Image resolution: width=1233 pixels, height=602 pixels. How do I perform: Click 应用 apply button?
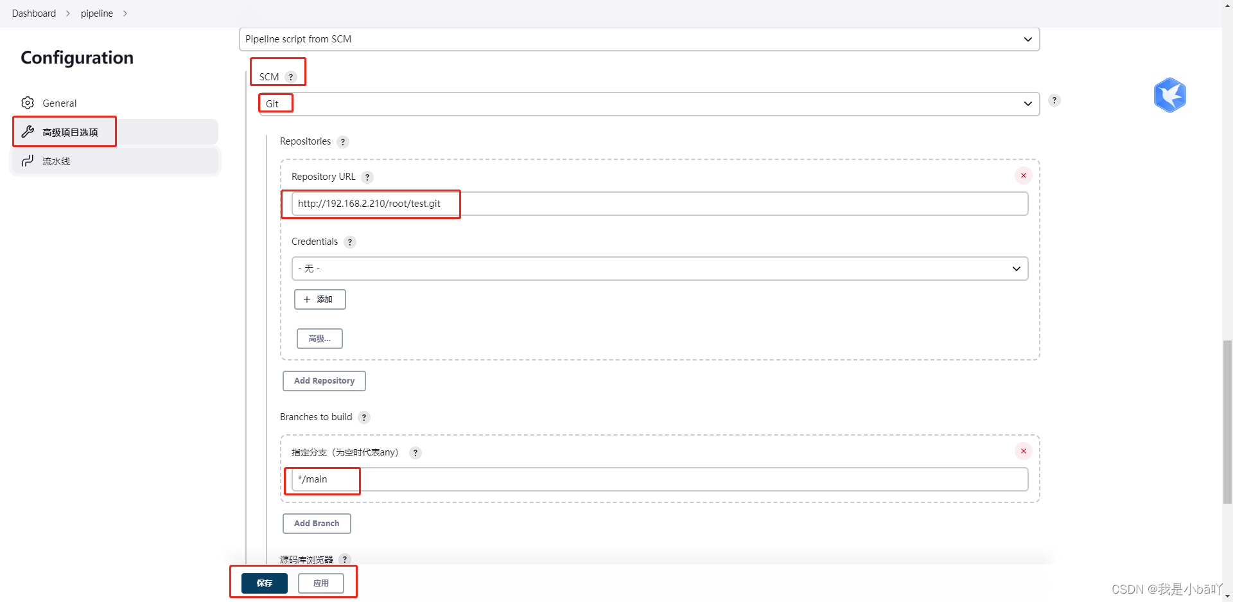321,583
